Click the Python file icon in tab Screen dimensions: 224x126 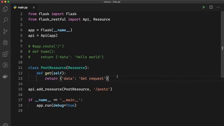(x=15, y=7)
